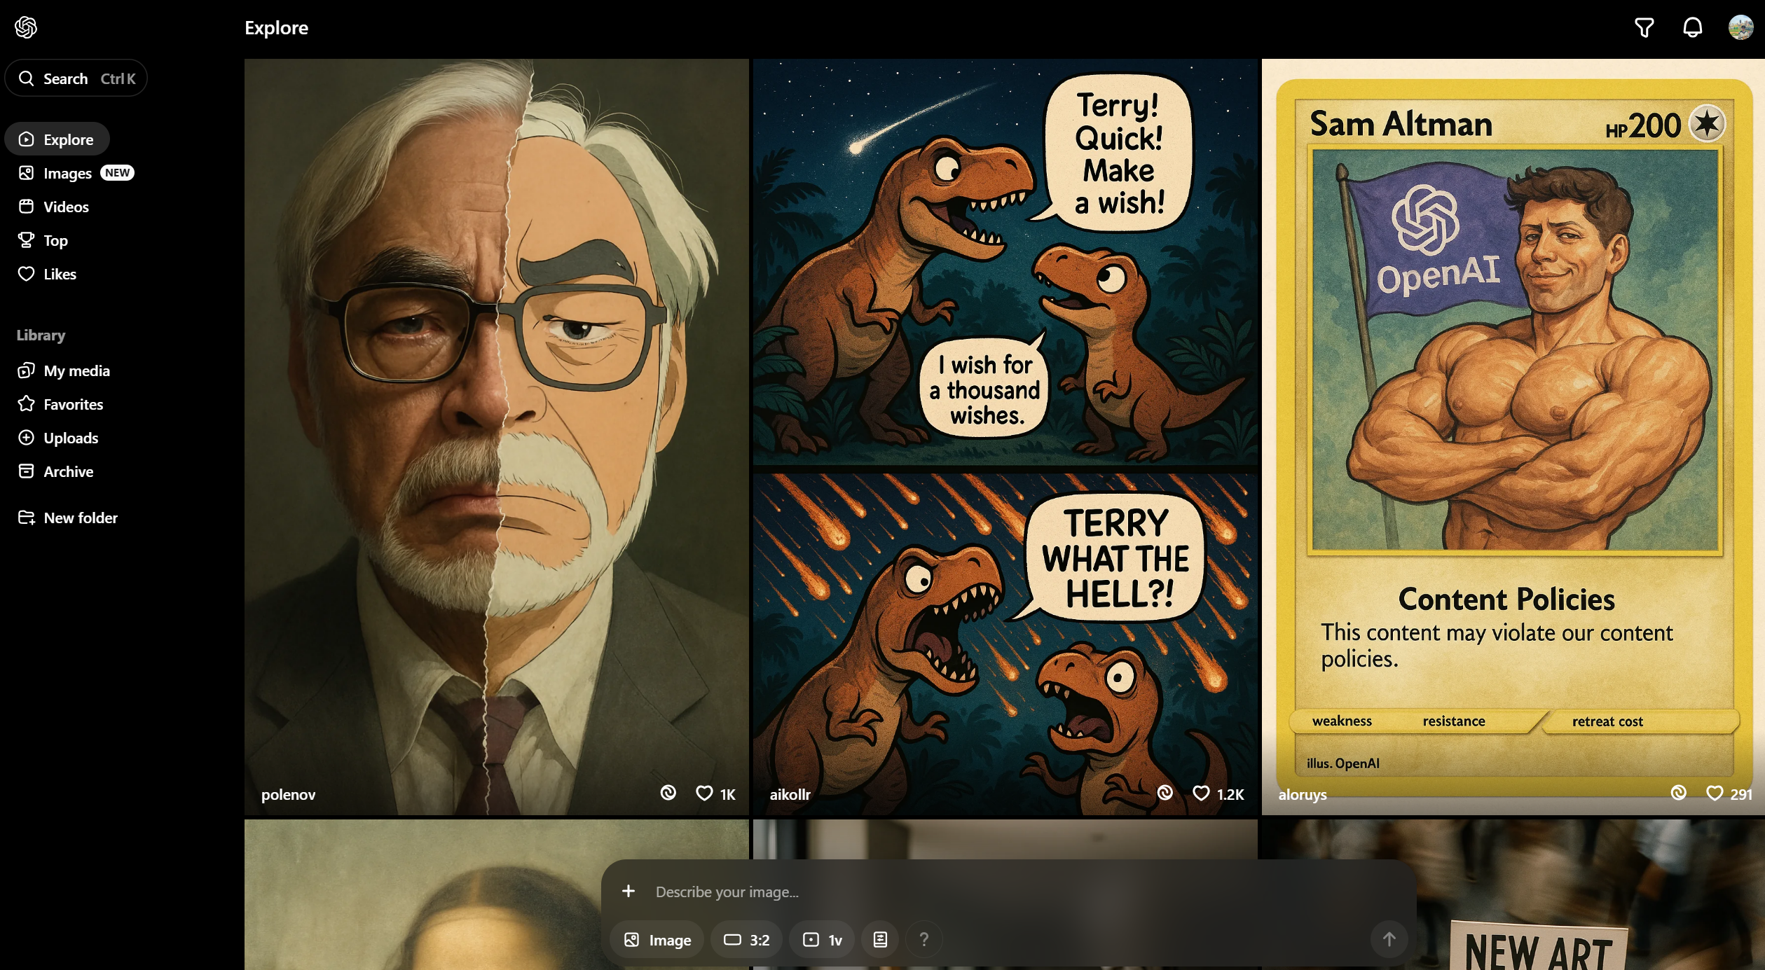Open the Videos section
Screen dimensions: 1765x970
click(x=54, y=207)
